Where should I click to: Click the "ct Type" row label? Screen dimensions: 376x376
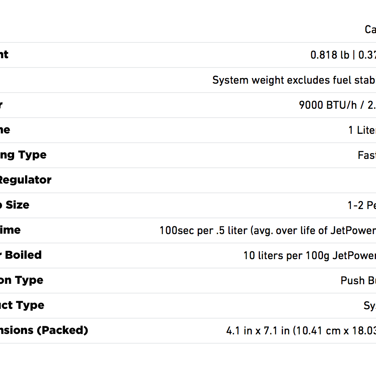point(22,305)
